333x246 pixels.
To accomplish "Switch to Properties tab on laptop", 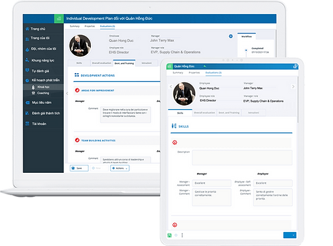I will pos(90,26).
